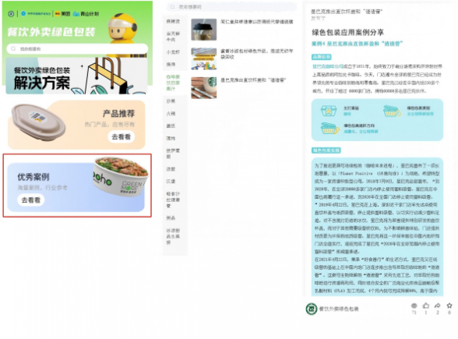
Task: Click the thumbs-up like icon below the article
Action: click(x=426, y=305)
